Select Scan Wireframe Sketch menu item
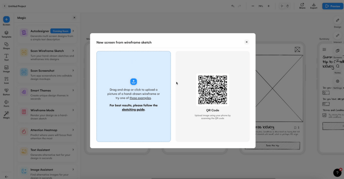Image resolution: width=344 pixels, height=179 pixels. pyautogui.click(x=47, y=55)
